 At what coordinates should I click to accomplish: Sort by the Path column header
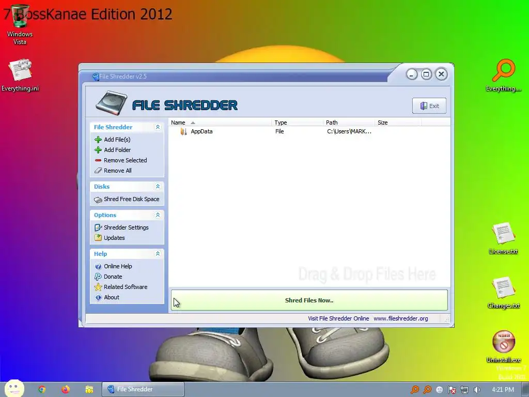349,122
